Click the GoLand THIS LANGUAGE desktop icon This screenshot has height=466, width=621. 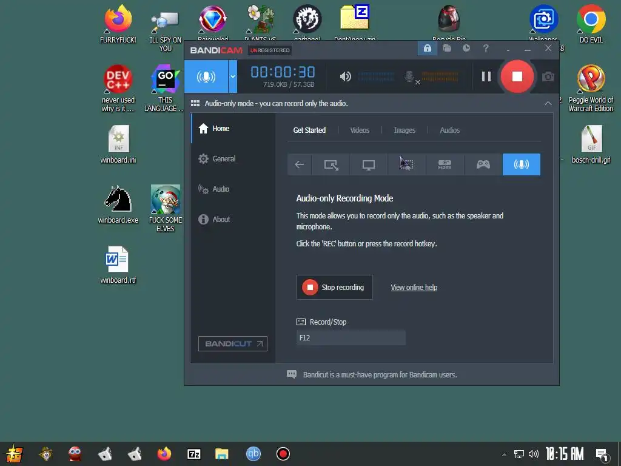[x=165, y=88]
